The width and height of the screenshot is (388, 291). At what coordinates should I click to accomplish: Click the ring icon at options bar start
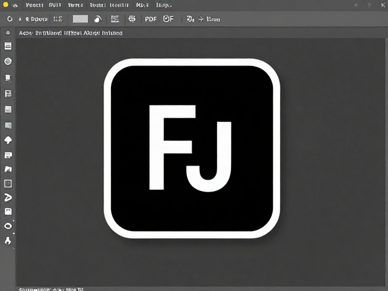(10, 19)
